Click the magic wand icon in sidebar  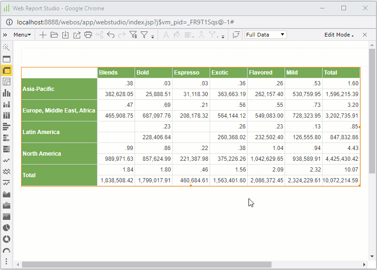[x=7, y=48]
